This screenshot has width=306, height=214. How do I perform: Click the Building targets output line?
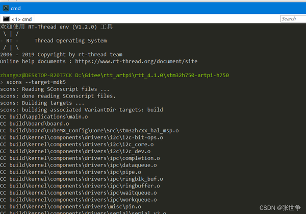[x=42, y=103]
